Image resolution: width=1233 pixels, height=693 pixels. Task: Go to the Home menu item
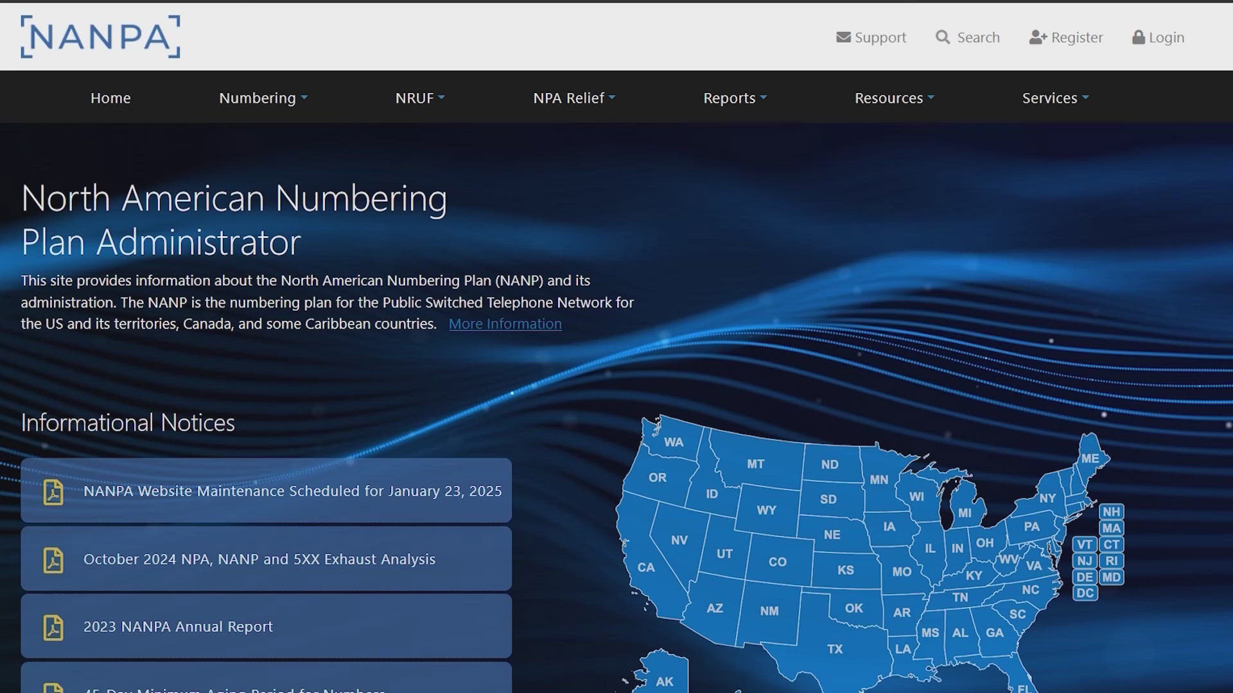click(110, 98)
